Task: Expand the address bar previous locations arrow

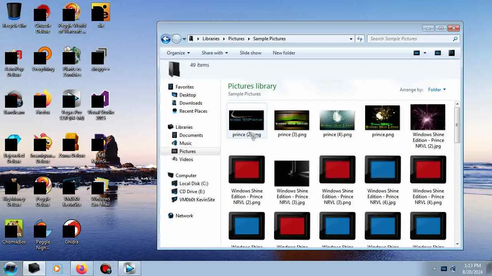Action: point(351,39)
